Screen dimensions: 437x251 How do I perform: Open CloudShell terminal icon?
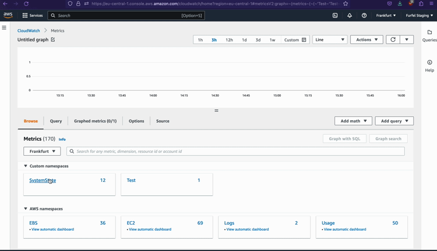point(335,16)
